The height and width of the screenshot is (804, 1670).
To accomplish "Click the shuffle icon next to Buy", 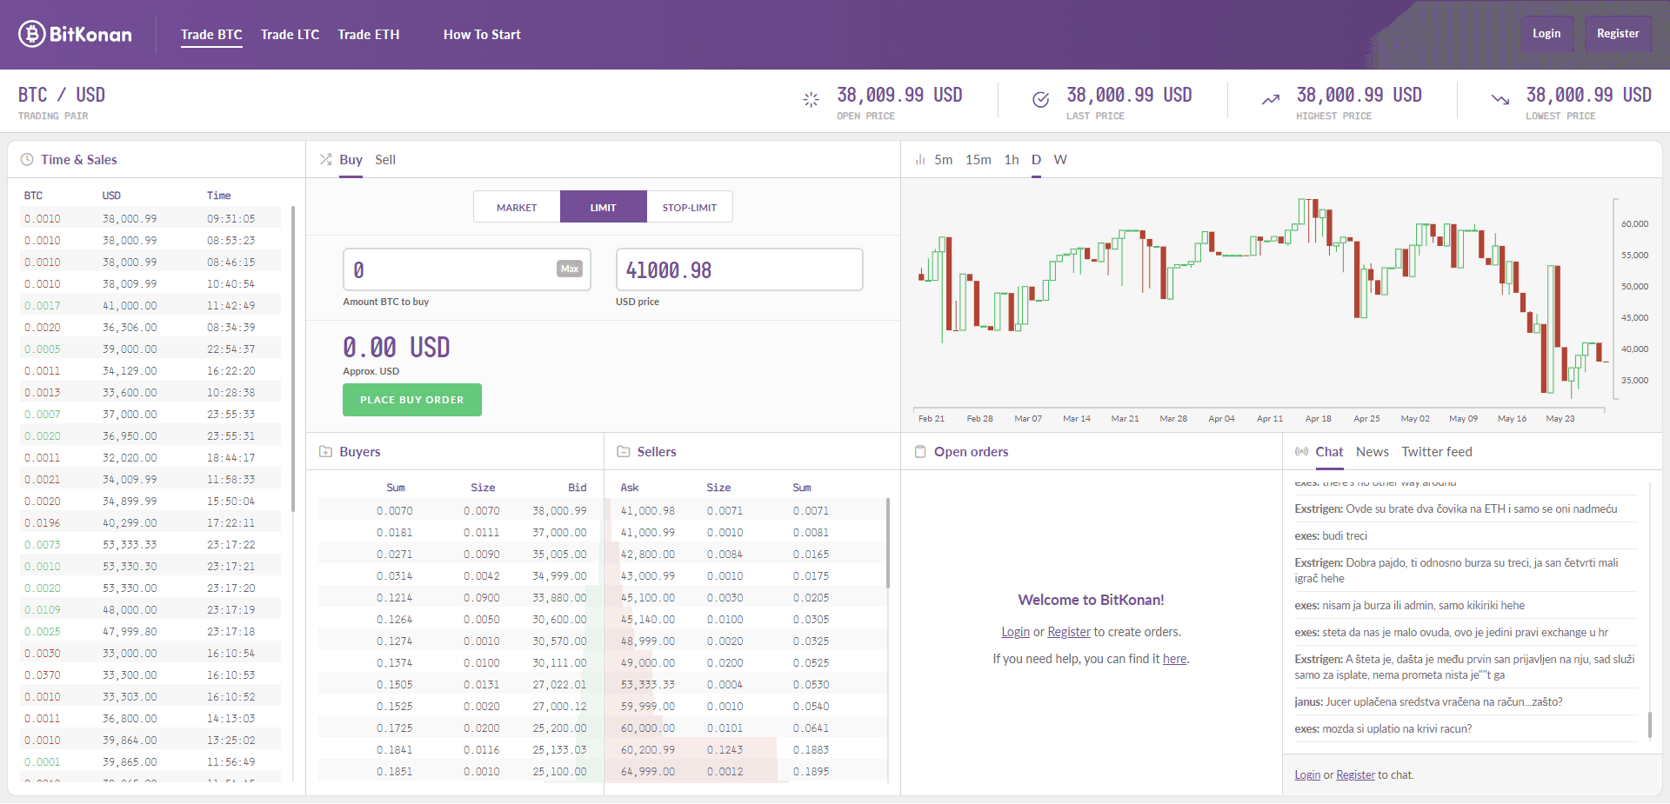I will 325,160.
